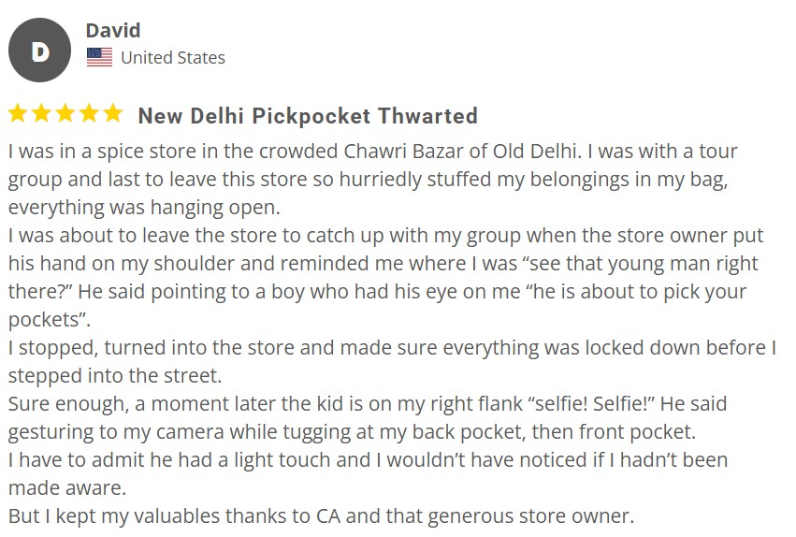Click the reviewer name David

pos(112,31)
